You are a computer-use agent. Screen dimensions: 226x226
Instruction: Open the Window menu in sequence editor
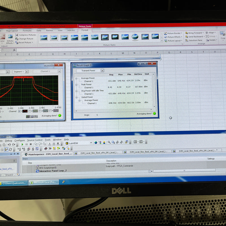pyautogui.click(x=57, y=140)
